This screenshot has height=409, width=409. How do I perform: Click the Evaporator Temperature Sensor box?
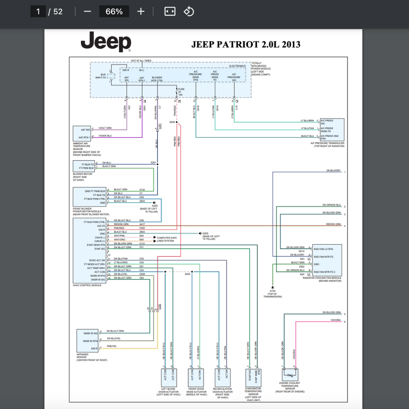click(253, 378)
